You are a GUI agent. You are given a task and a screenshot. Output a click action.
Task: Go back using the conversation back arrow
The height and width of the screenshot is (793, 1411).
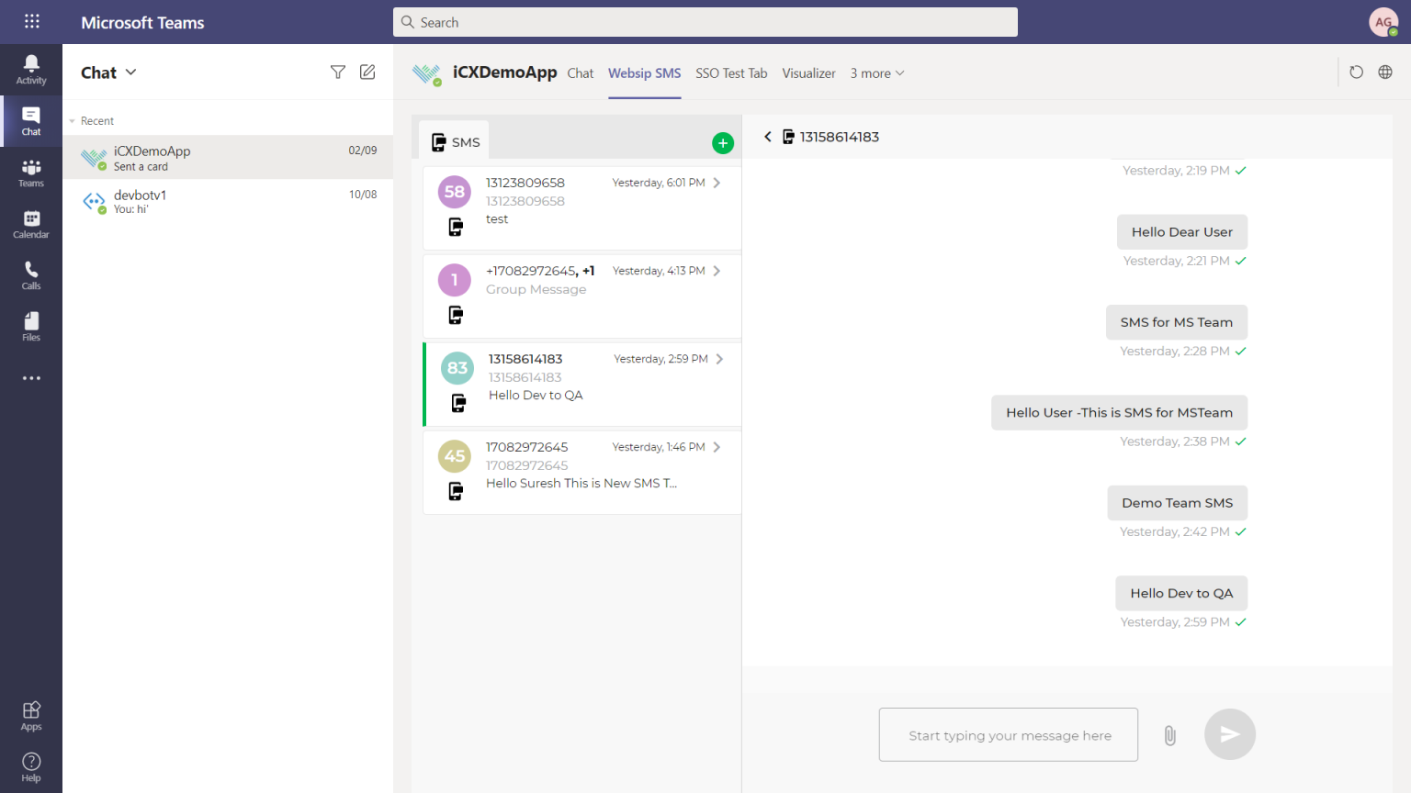pyautogui.click(x=768, y=136)
